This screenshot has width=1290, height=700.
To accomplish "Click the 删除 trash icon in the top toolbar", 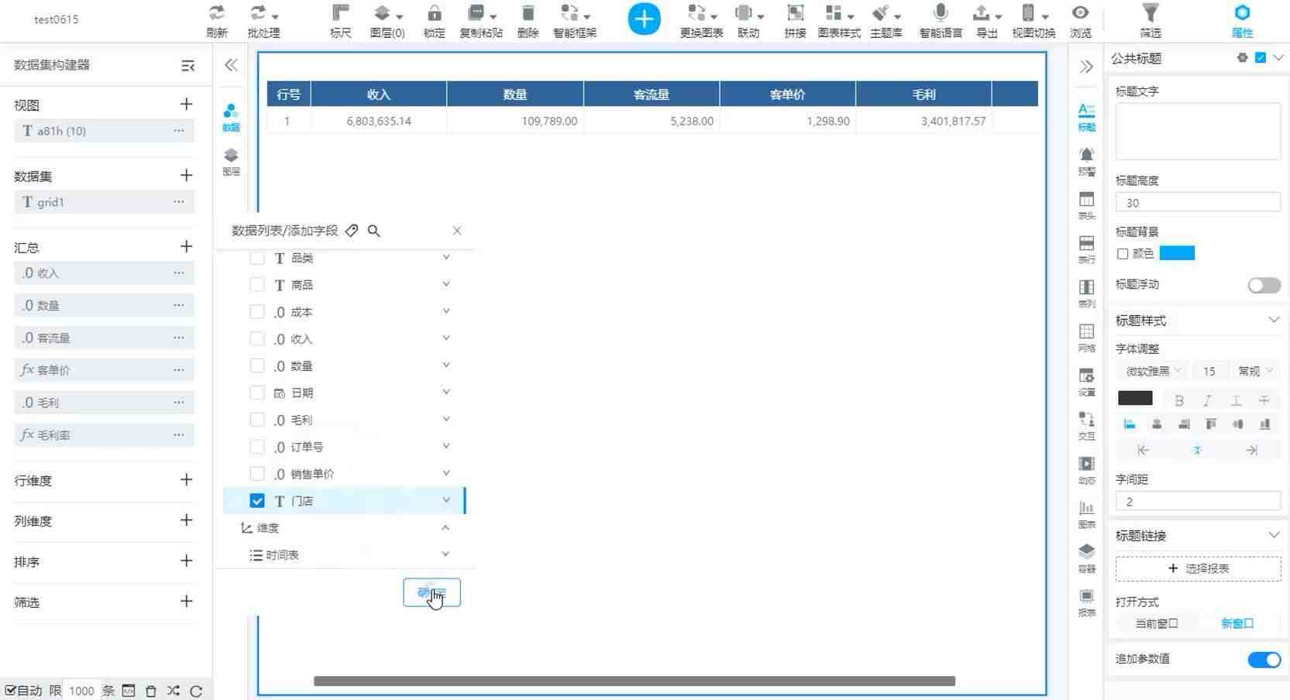I will tap(528, 13).
